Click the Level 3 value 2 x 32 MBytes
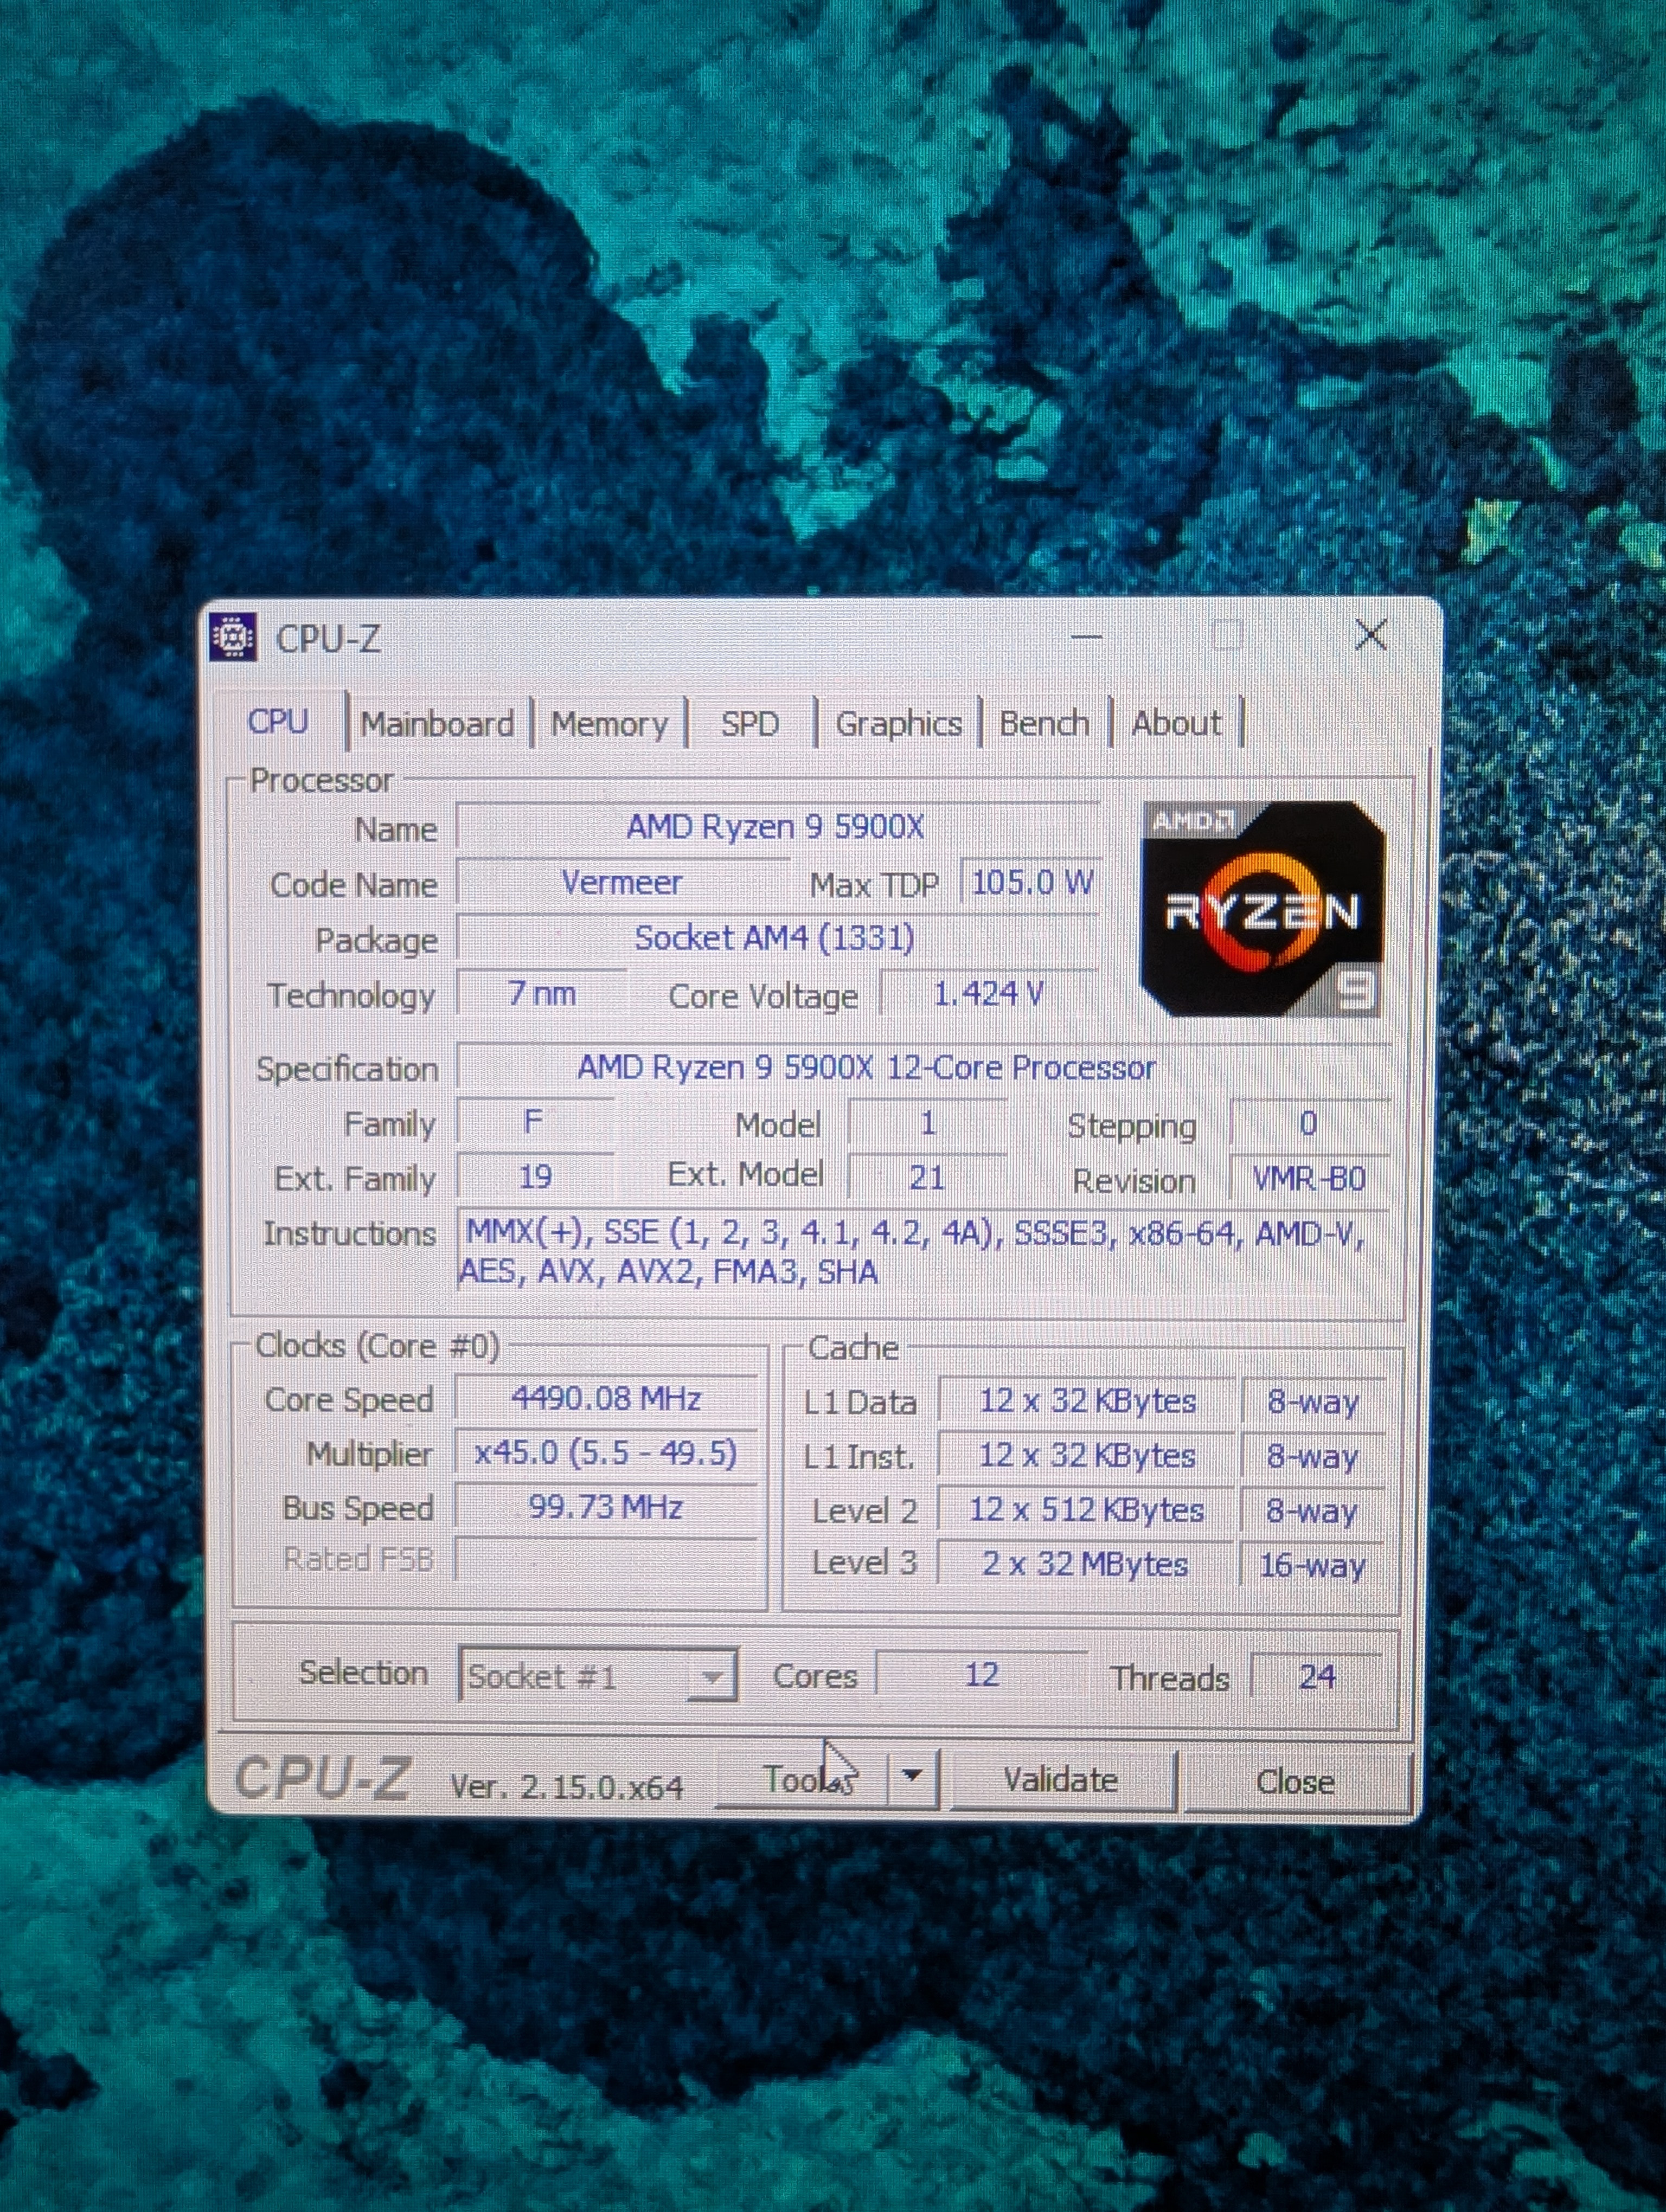 pos(1085,1563)
